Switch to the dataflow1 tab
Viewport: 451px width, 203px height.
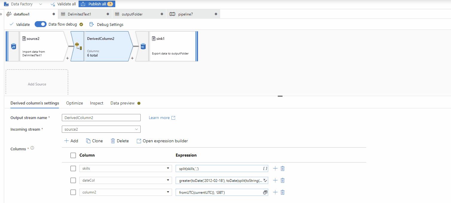[x=31, y=14]
